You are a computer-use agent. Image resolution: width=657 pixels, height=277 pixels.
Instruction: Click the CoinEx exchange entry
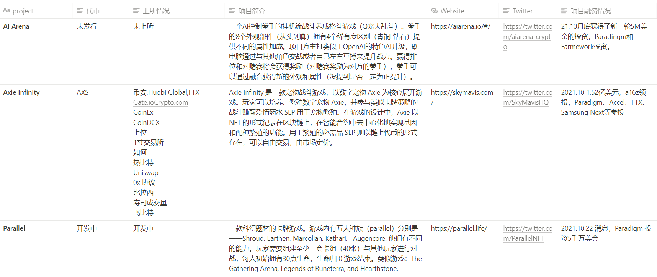(143, 112)
